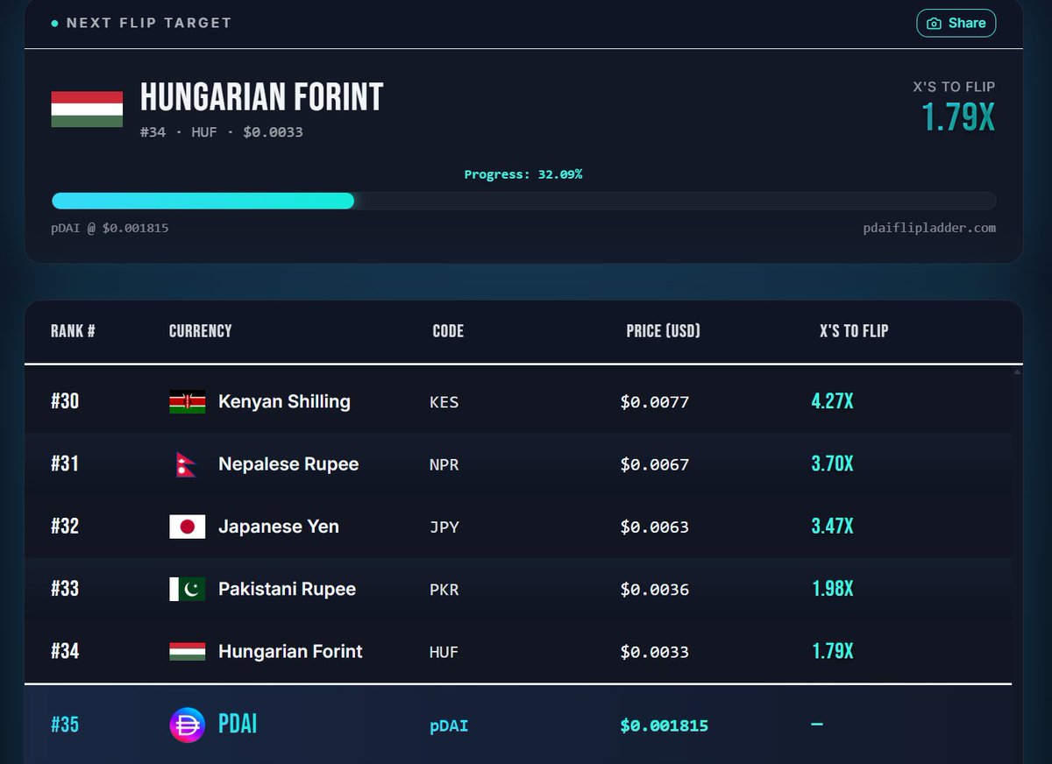The image size is (1052, 764).
Task: Click the Hungarian flag in the header card
Action: (87, 110)
